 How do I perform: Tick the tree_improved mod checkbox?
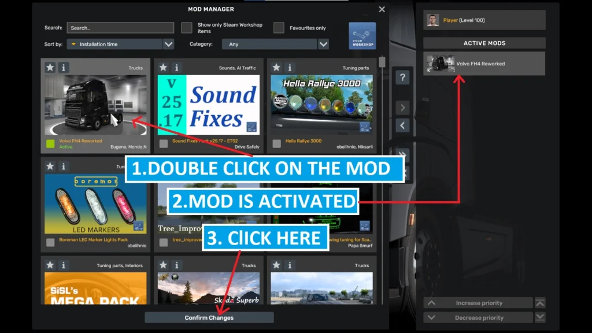click(164, 242)
